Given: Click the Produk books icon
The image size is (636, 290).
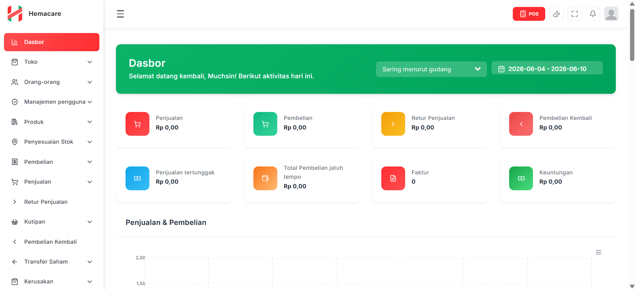Looking at the screenshot, I should [15, 122].
